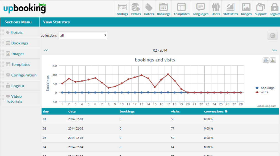Click the "date" column header
The image size is (280, 156).
[x=72, y=111]
